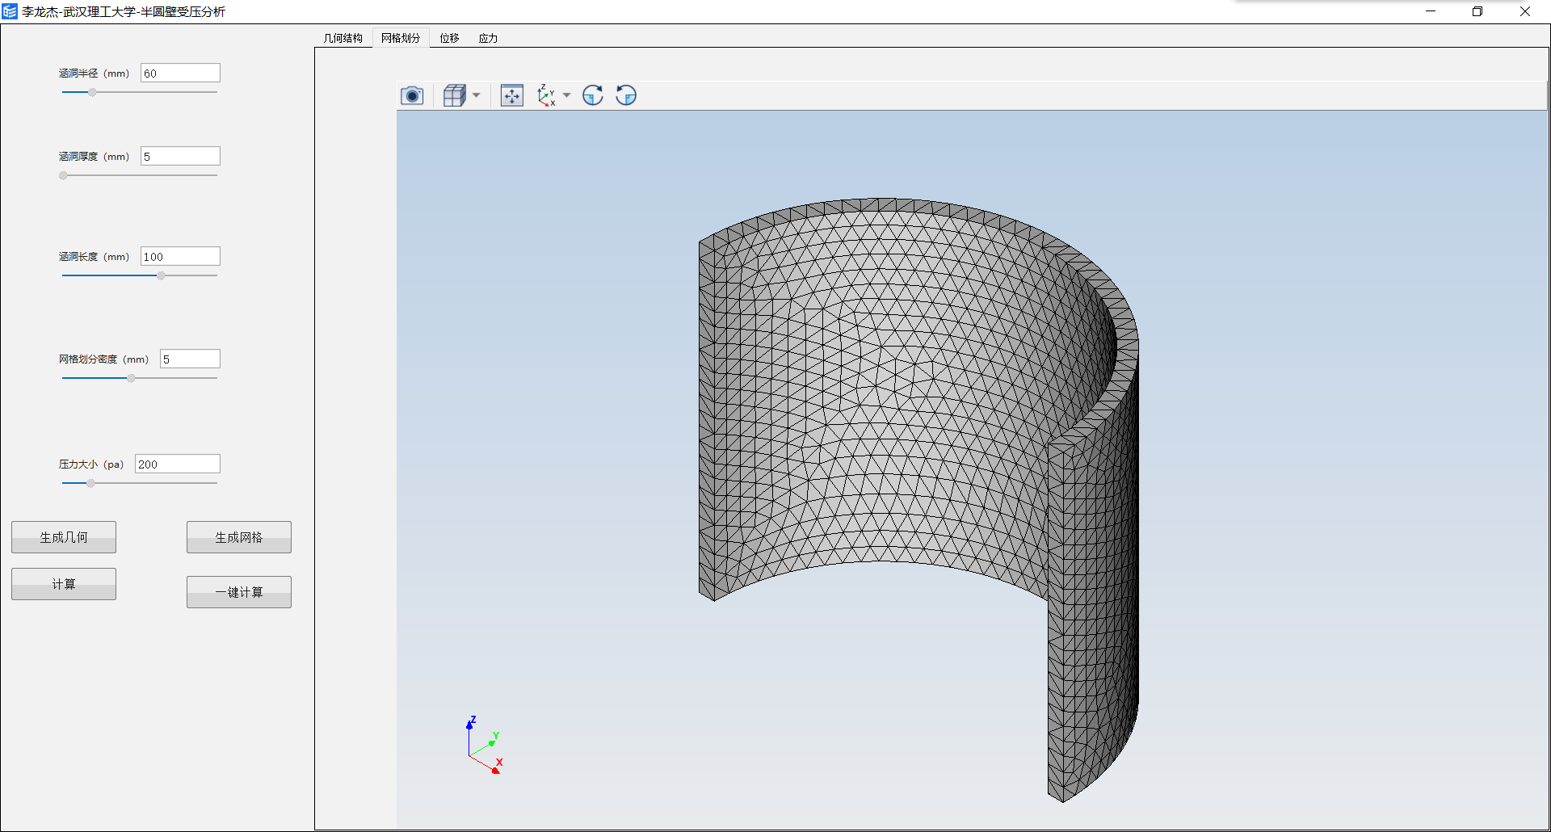The width and height of the screenshot is (1551, 832).
Task: Click the 涵洞长度 input field
Action: click(180, 256)
